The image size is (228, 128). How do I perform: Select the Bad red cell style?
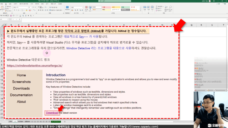(x=106, y=7)
